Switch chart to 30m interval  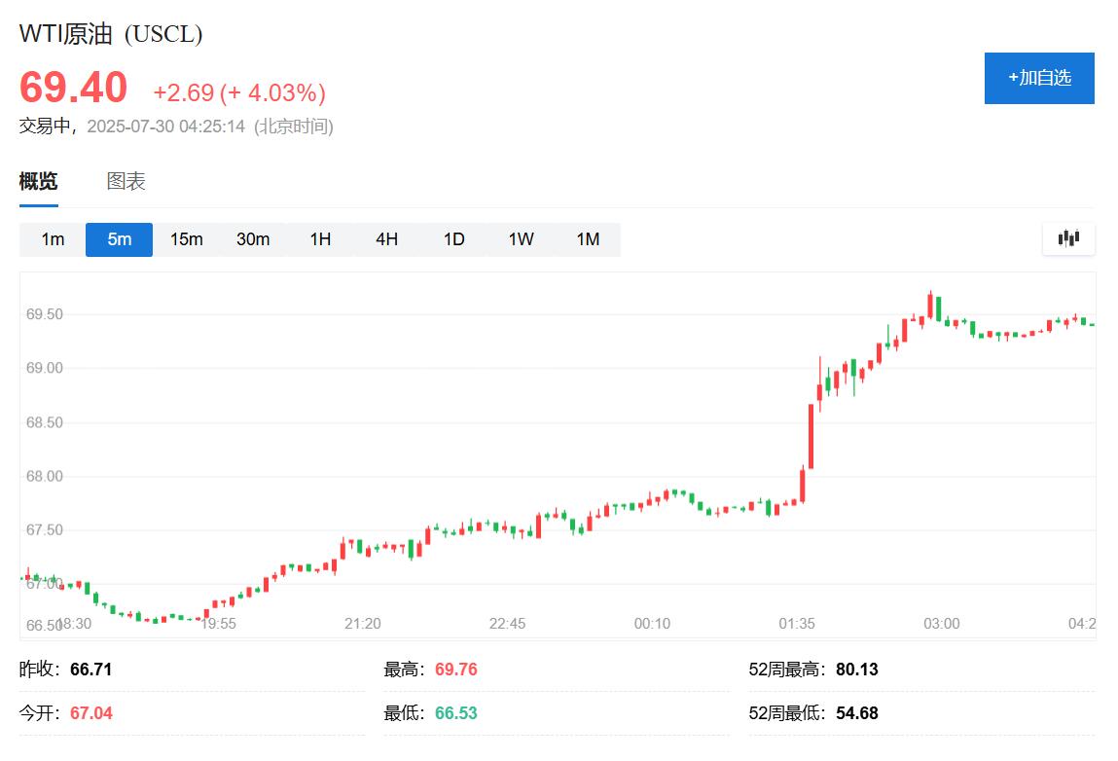point(253,239)
